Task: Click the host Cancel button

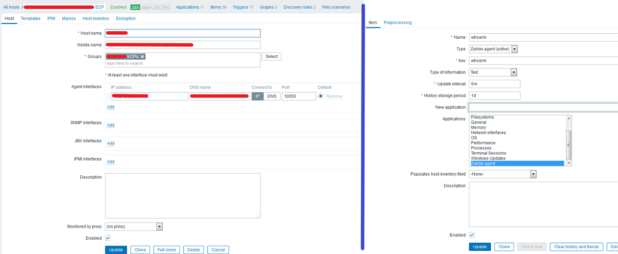Action: coord(218,250)
